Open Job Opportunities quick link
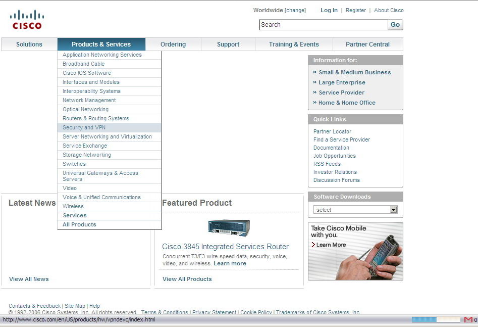This screenshot has width=478, height=327. click(335, 156)
